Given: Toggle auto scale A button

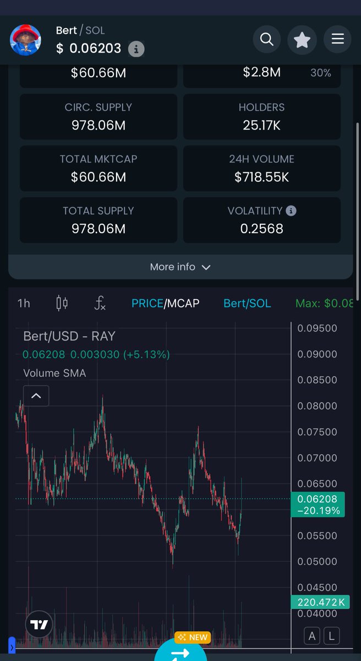Looking at the screenshot, I should click(x=312, y=636).
